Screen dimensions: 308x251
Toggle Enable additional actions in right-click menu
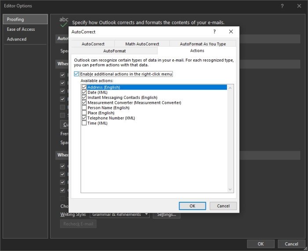[77, 74]
